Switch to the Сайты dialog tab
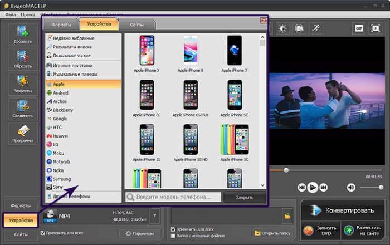 pyautogui.click(x=136, y=24)
